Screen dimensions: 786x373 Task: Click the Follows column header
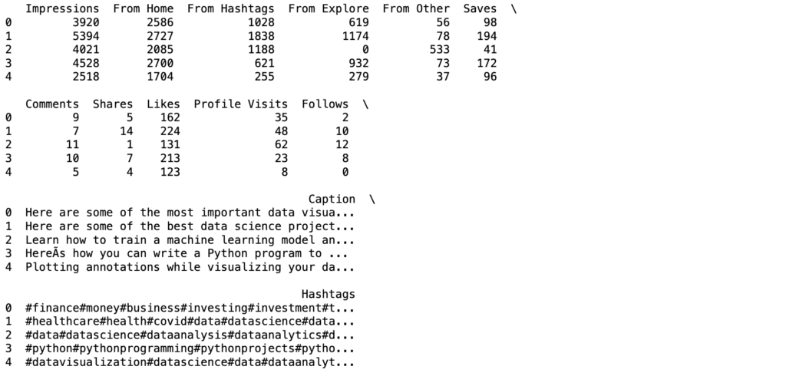[325, 104]
